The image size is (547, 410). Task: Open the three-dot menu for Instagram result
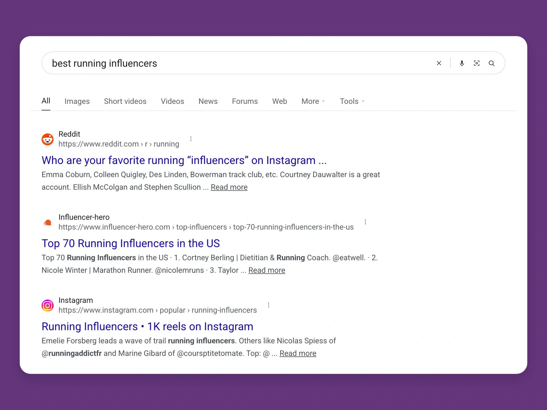coord(269,305)
